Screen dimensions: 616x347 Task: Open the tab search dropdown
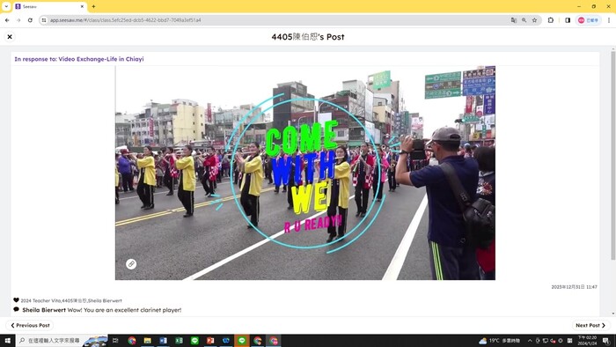click(x=6, y=7)
